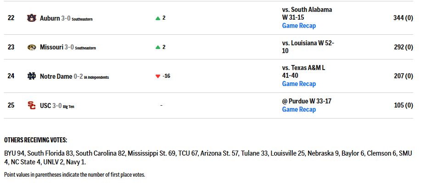Viewport: 426px width, 184px height.
Task: Click the red down arrow for Notre Dame
Action: (157, 76)
